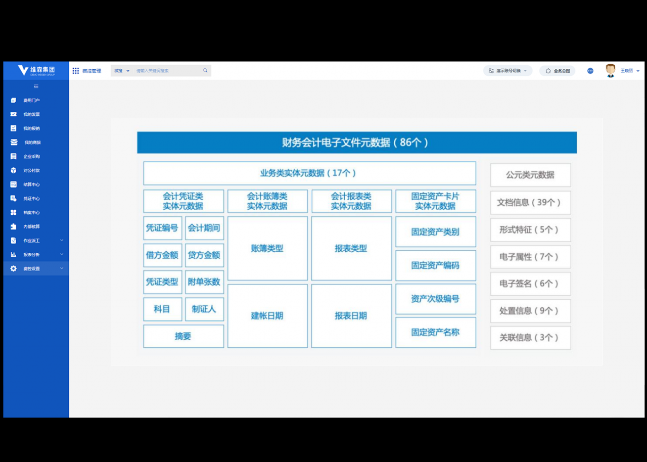This screenshot has width=647, height=462.
Task: Open the app grid icon beside 费控管理
Action: (x=76, y=71)
